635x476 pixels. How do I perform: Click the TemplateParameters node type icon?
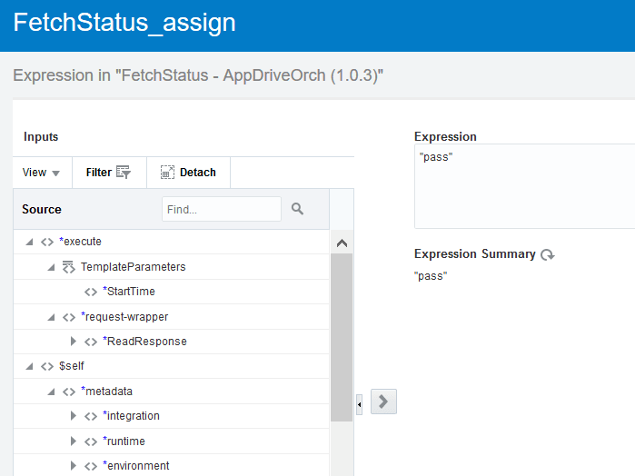[68, 267]
